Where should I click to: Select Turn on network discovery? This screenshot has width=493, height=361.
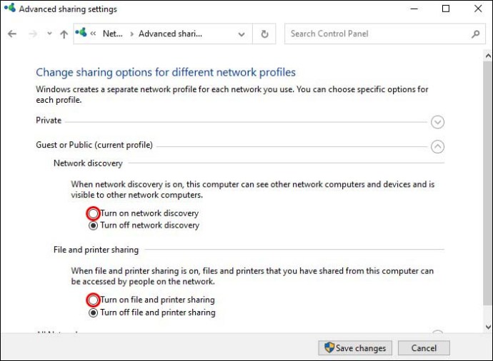[93, 213]
